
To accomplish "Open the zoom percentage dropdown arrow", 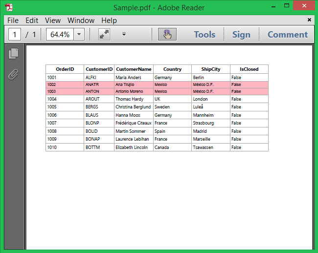I will 79,34.
